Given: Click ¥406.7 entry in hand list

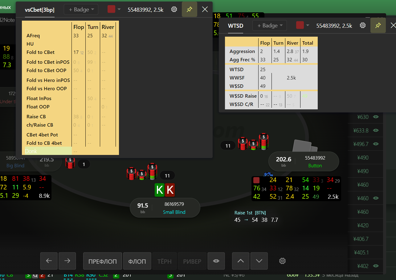Looking at the screenshot, I should pyautogui.click(x=361, y=239).
